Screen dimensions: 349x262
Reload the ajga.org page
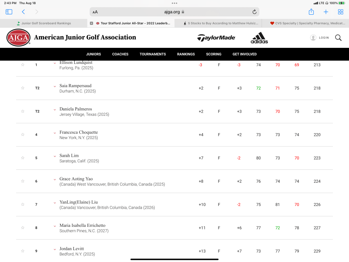point(254,12)
